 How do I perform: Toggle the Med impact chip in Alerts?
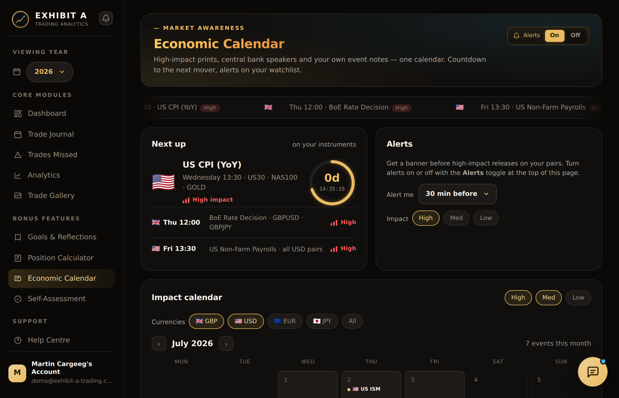click(456, 218)
